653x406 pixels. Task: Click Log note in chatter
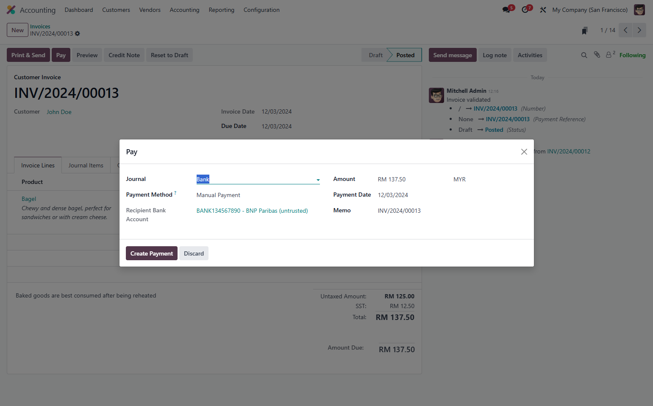coord(495,55)
